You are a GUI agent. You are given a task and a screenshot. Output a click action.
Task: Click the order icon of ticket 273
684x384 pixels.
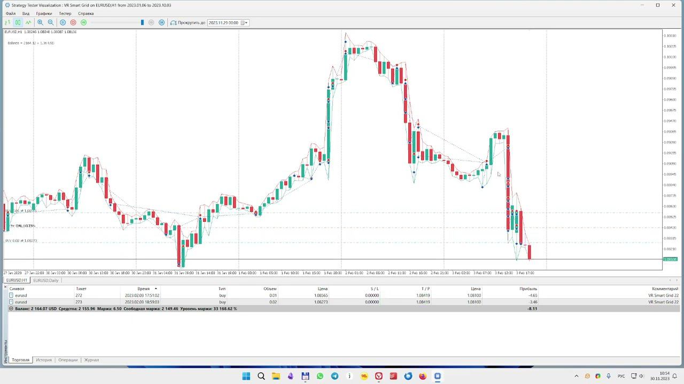[x=11, y=302]
